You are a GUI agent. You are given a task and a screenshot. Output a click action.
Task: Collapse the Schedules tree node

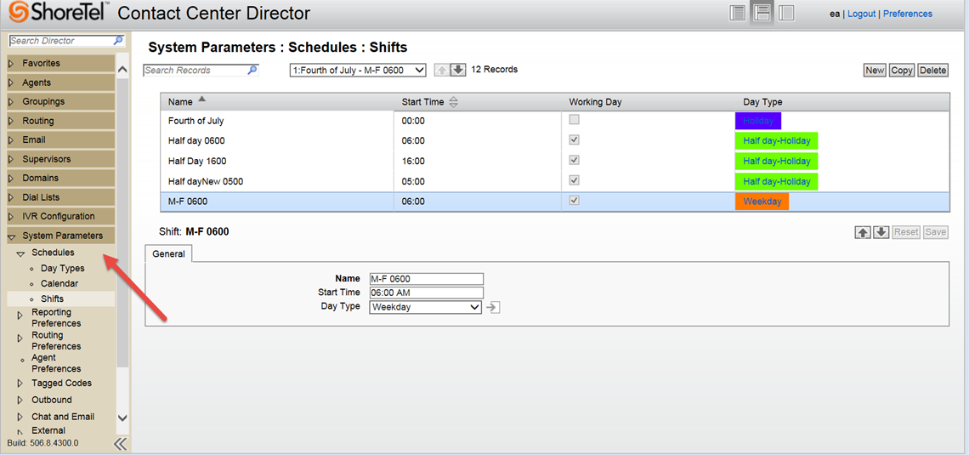pos(20,253)
